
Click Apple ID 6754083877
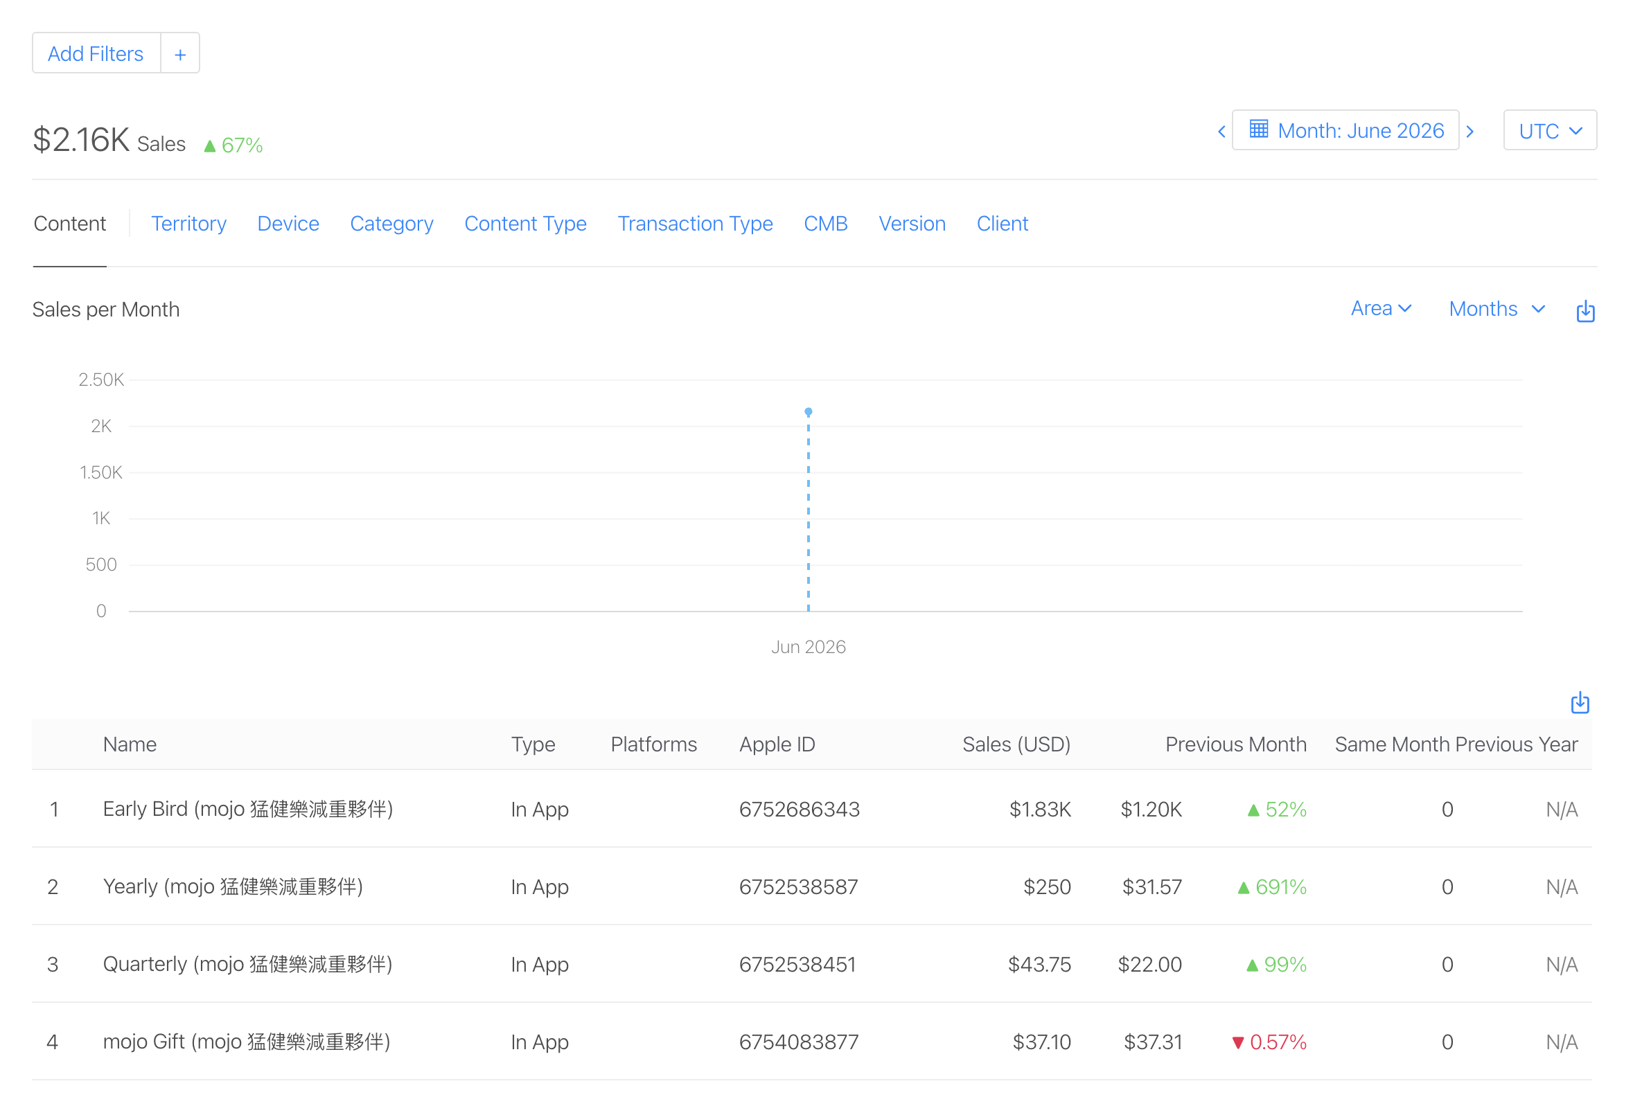coord(799,1042)
